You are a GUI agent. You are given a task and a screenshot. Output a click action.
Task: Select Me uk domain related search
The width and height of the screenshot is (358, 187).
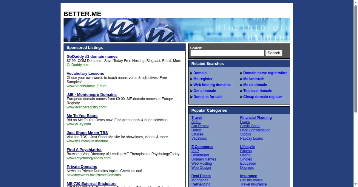255,85
